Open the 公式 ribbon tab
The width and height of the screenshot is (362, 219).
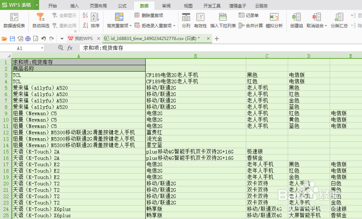point(122,6)
